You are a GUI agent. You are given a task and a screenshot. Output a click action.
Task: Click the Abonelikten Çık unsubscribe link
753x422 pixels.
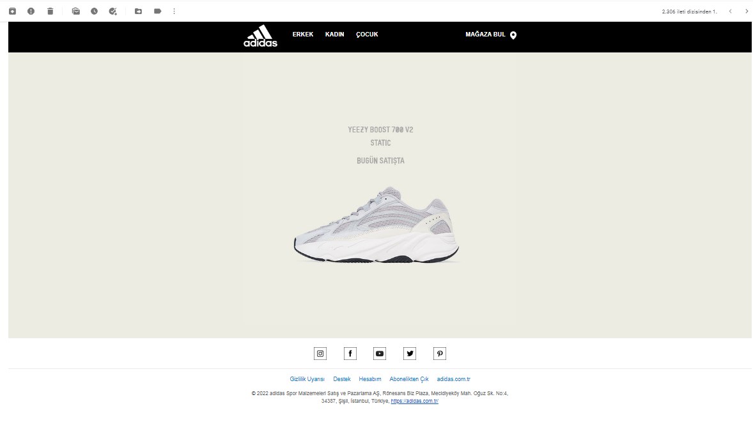[x=408, y=379]
